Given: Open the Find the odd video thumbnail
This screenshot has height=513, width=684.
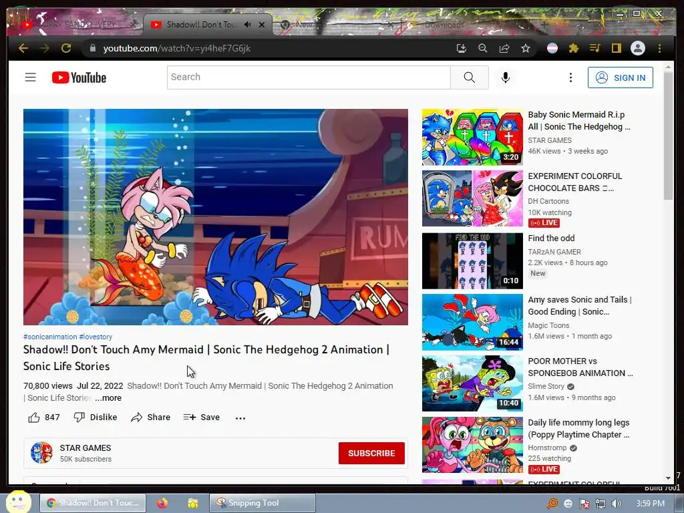Looking at the screenshot, I should tap(472, 261).
